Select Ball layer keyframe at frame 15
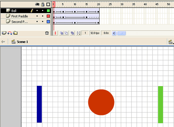 [87, 12]
